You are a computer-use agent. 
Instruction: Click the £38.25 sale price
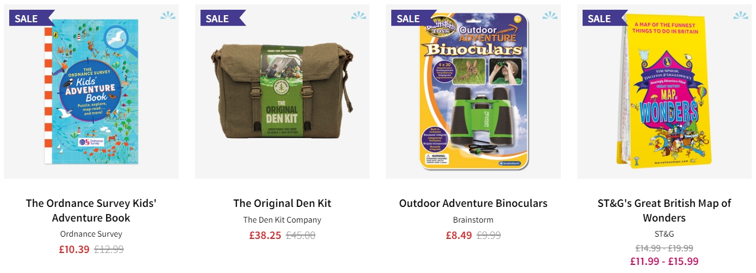pos(265,236)
